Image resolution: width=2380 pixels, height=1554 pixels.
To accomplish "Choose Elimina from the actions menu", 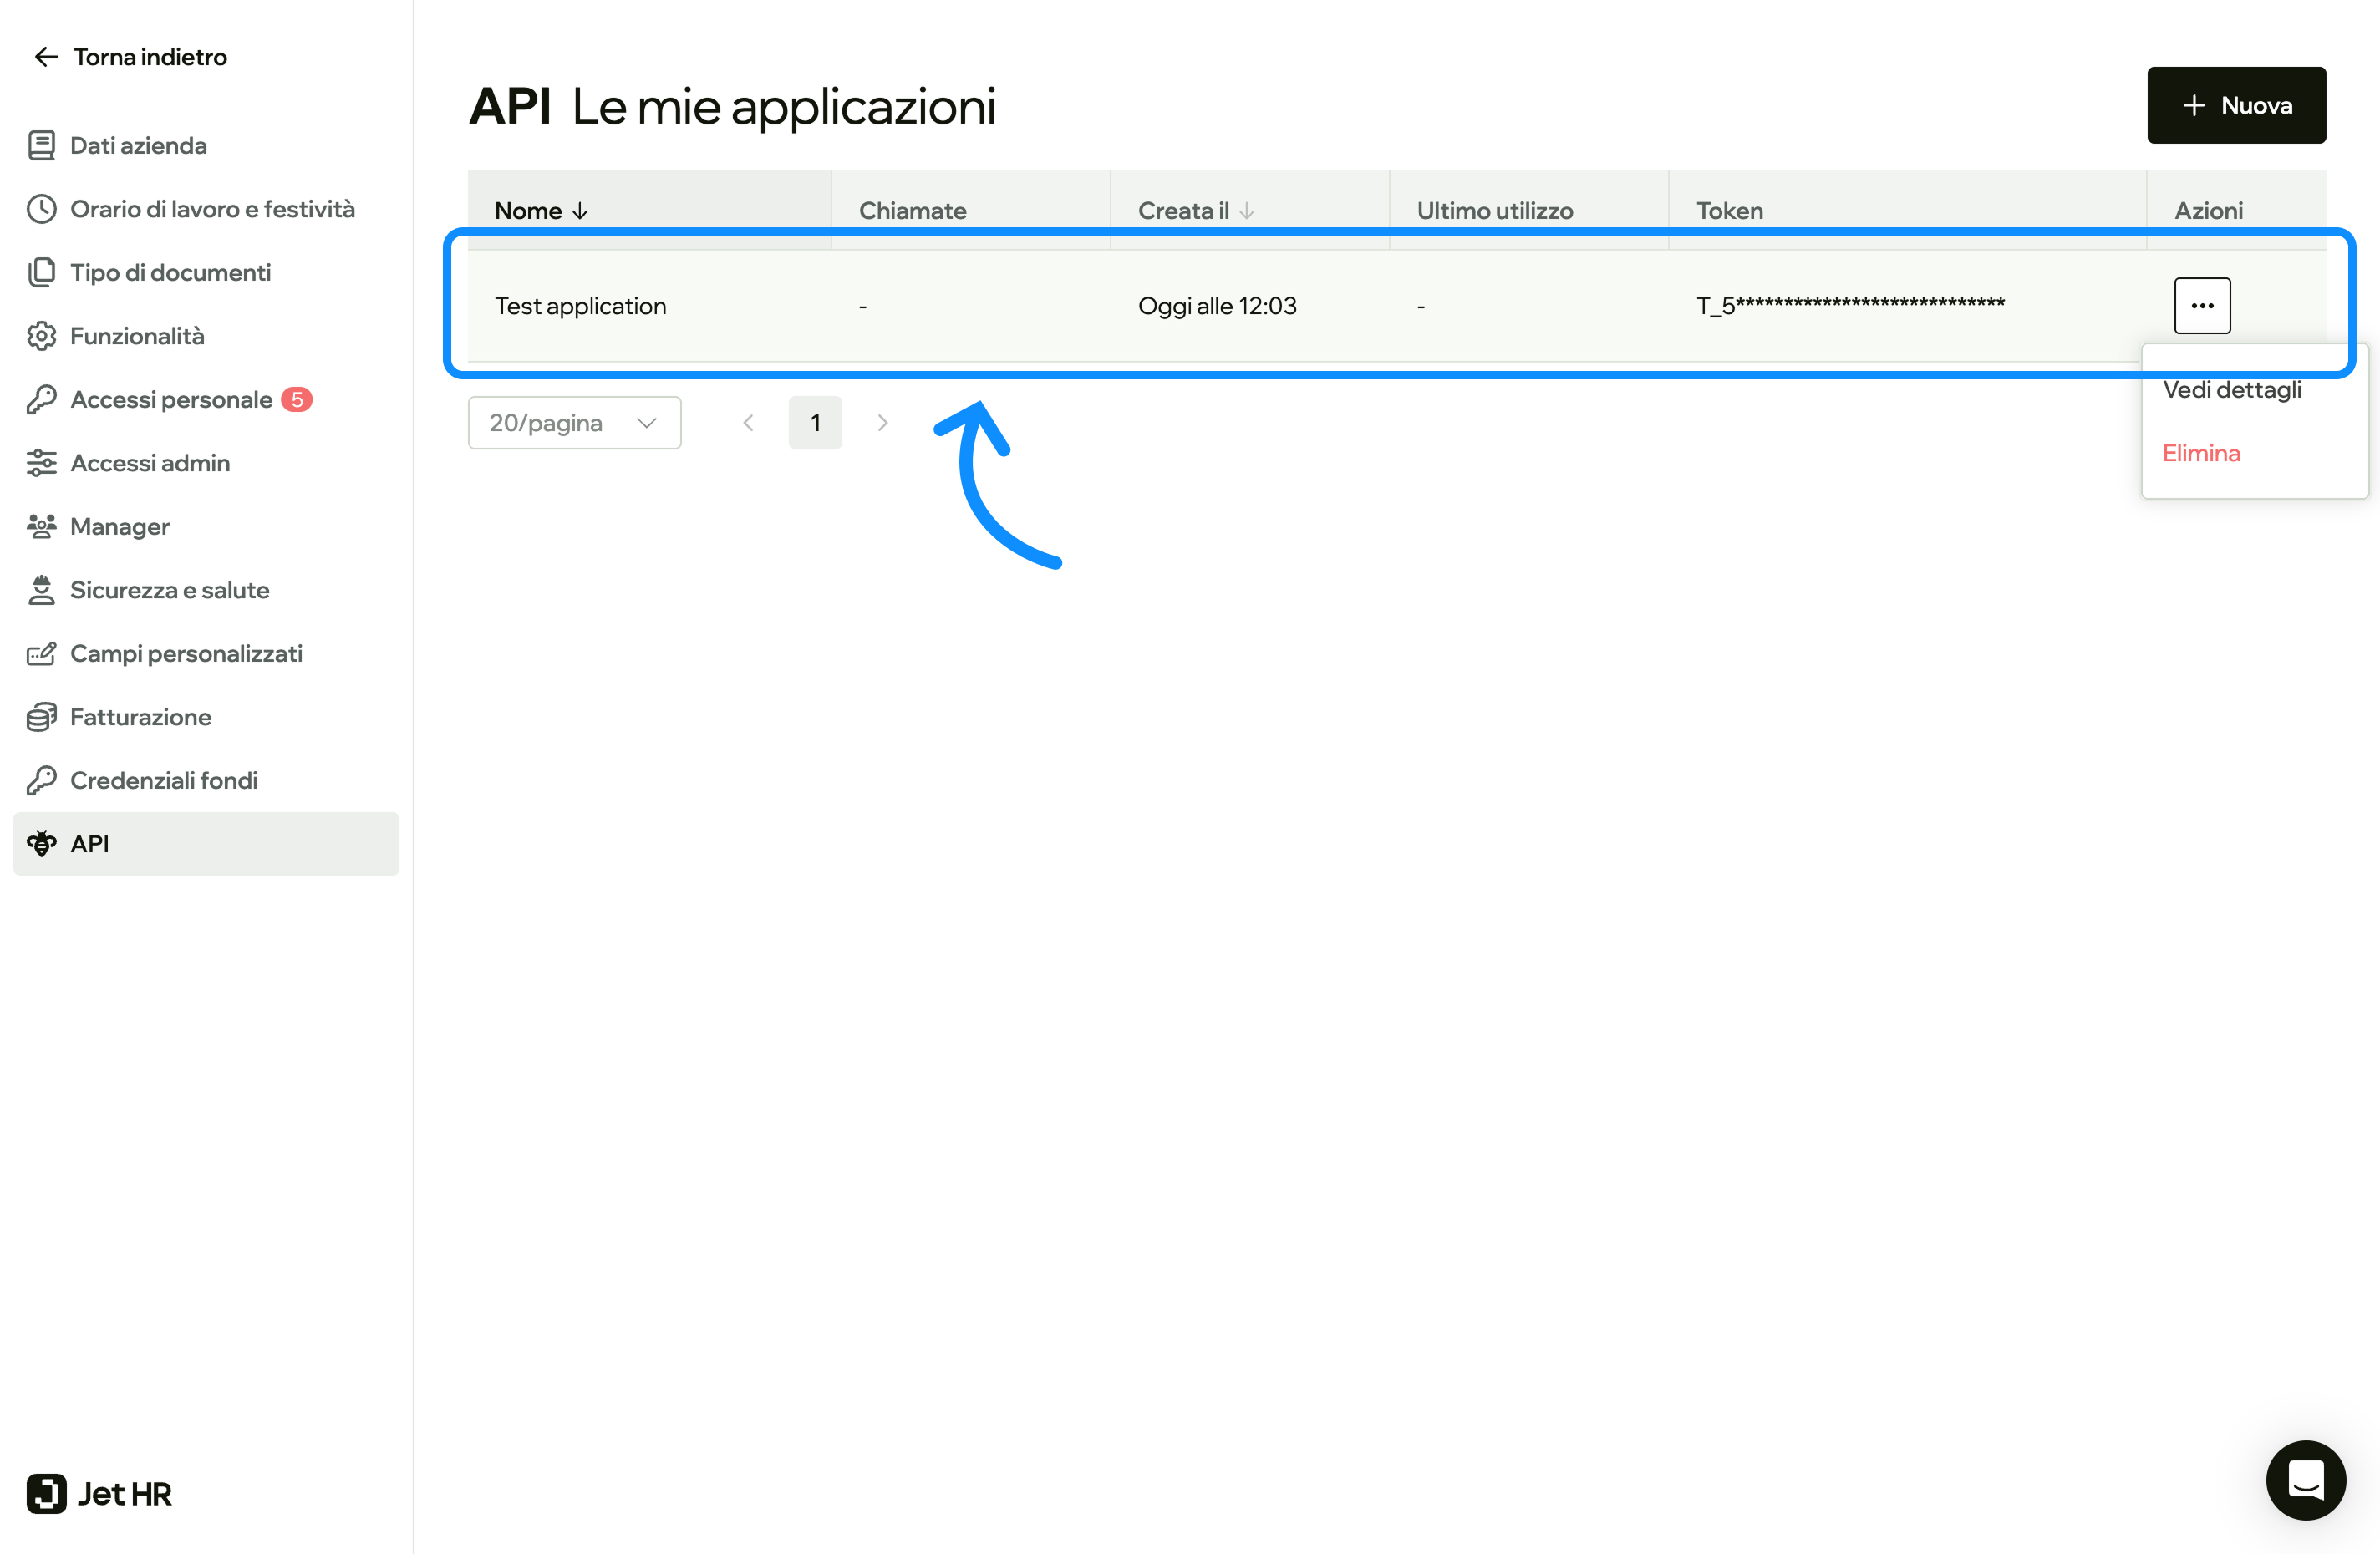I will pos(2201,453).
